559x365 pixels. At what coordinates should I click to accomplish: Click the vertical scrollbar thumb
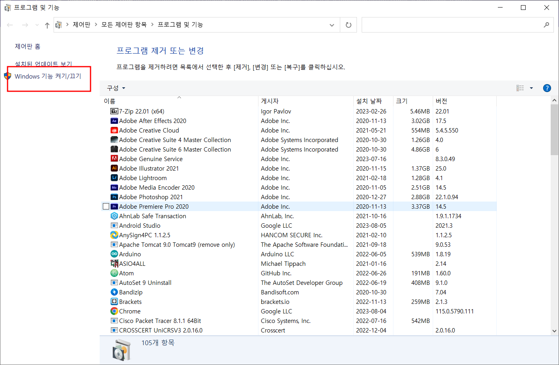[x=554, y=130]
